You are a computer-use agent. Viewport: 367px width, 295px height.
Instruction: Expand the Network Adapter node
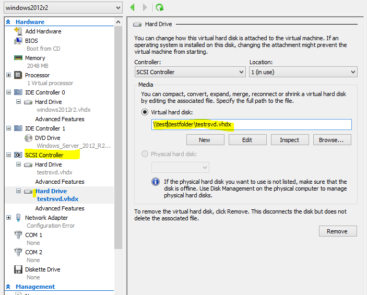pos(9,218)
